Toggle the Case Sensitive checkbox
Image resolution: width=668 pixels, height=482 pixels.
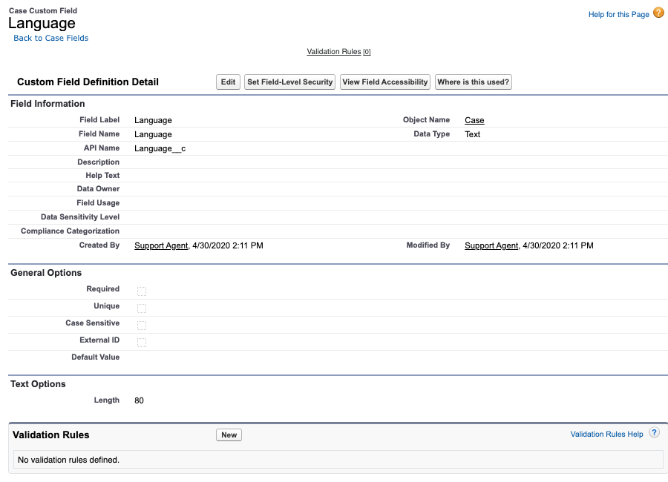click(142, 325)
